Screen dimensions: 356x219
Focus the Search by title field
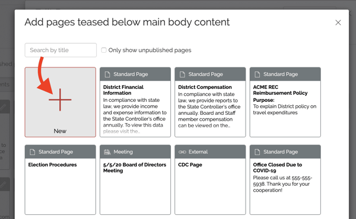click(x=61, y=50)
